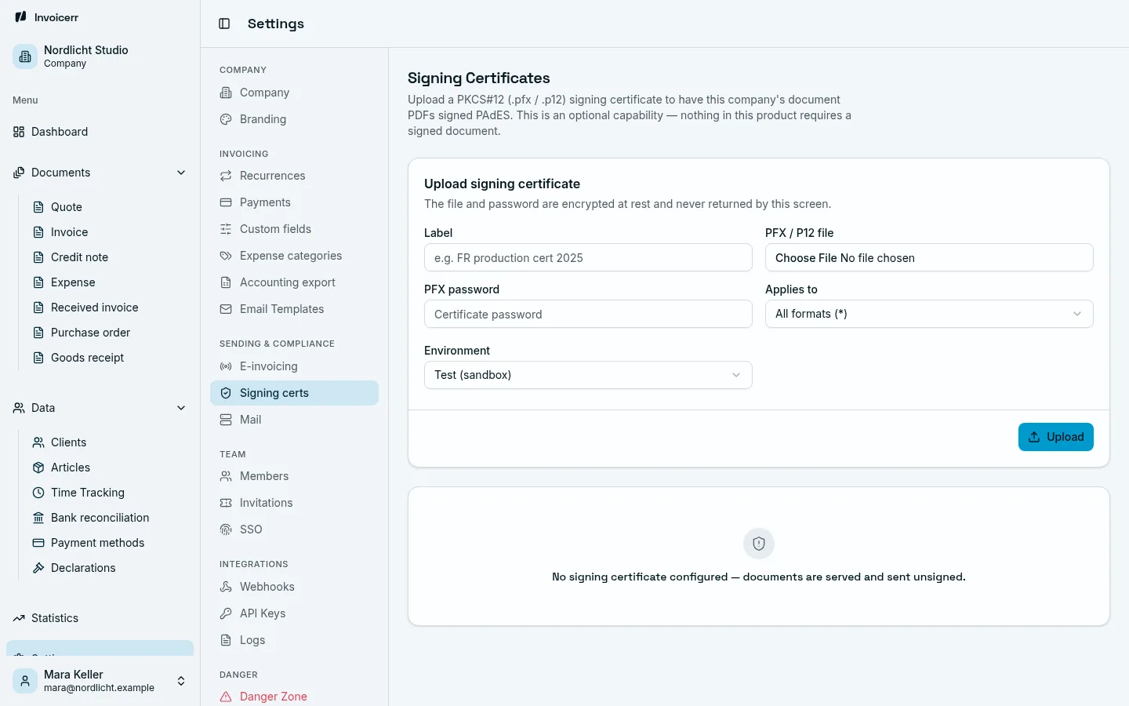
Task: Collapse the Data section chevron
Action: click(181, 408)
